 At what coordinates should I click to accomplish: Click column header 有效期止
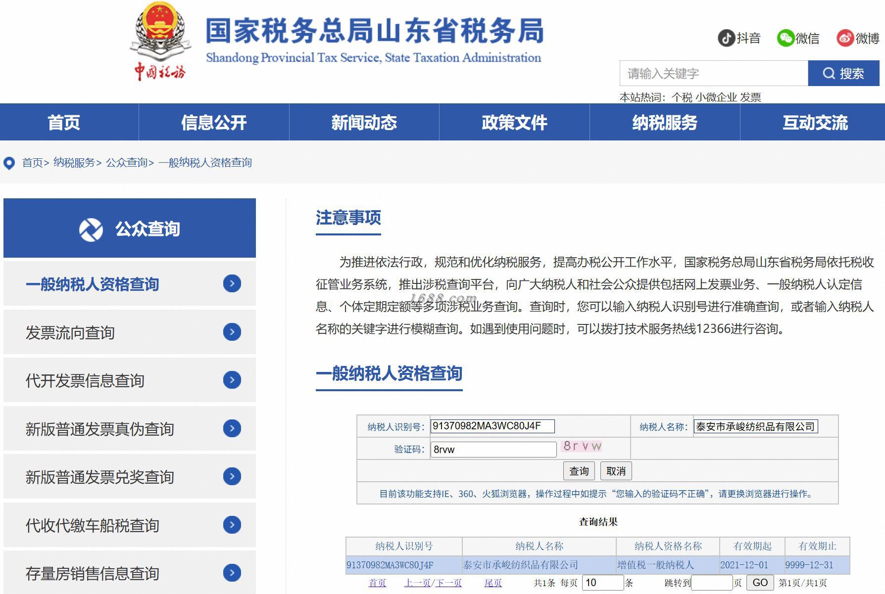[x=817, y=546]
